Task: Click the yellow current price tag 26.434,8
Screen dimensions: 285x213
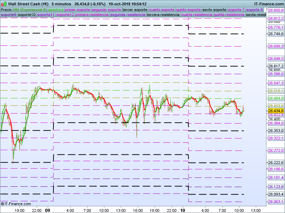Action: point(276,111)
